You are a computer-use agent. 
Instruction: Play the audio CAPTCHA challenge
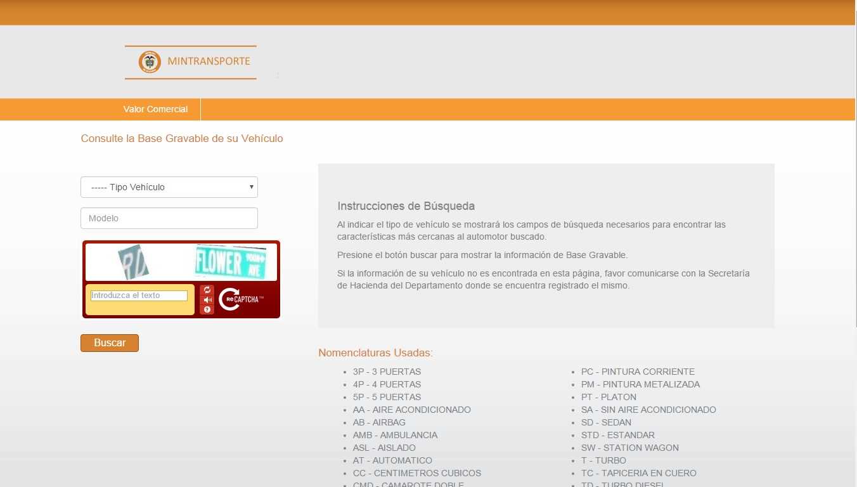(207, 300)
